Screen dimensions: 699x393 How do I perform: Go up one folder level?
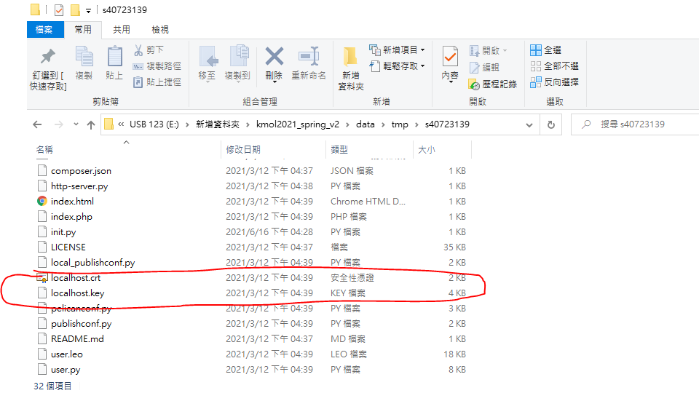(91, 124)
